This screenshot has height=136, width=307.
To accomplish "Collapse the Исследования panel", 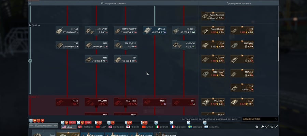I will tap(43, 125).
